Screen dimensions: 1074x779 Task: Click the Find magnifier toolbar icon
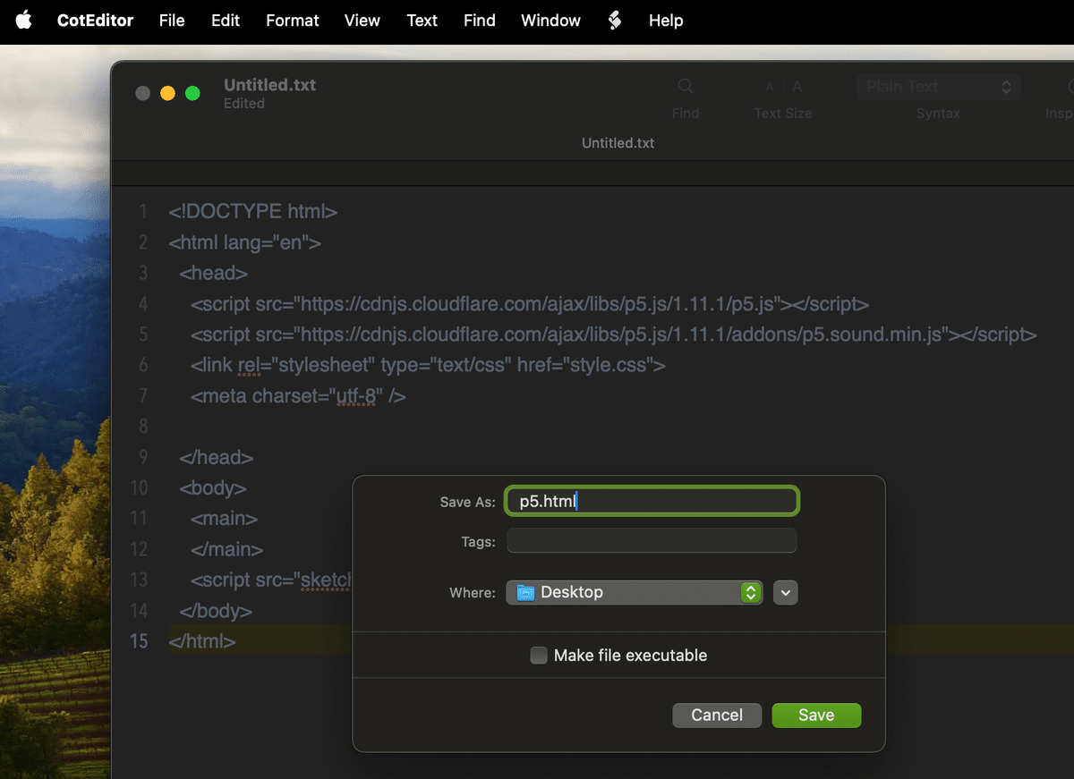pos(686,87)
